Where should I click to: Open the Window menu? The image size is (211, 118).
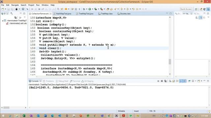click(x=45, y=5)
